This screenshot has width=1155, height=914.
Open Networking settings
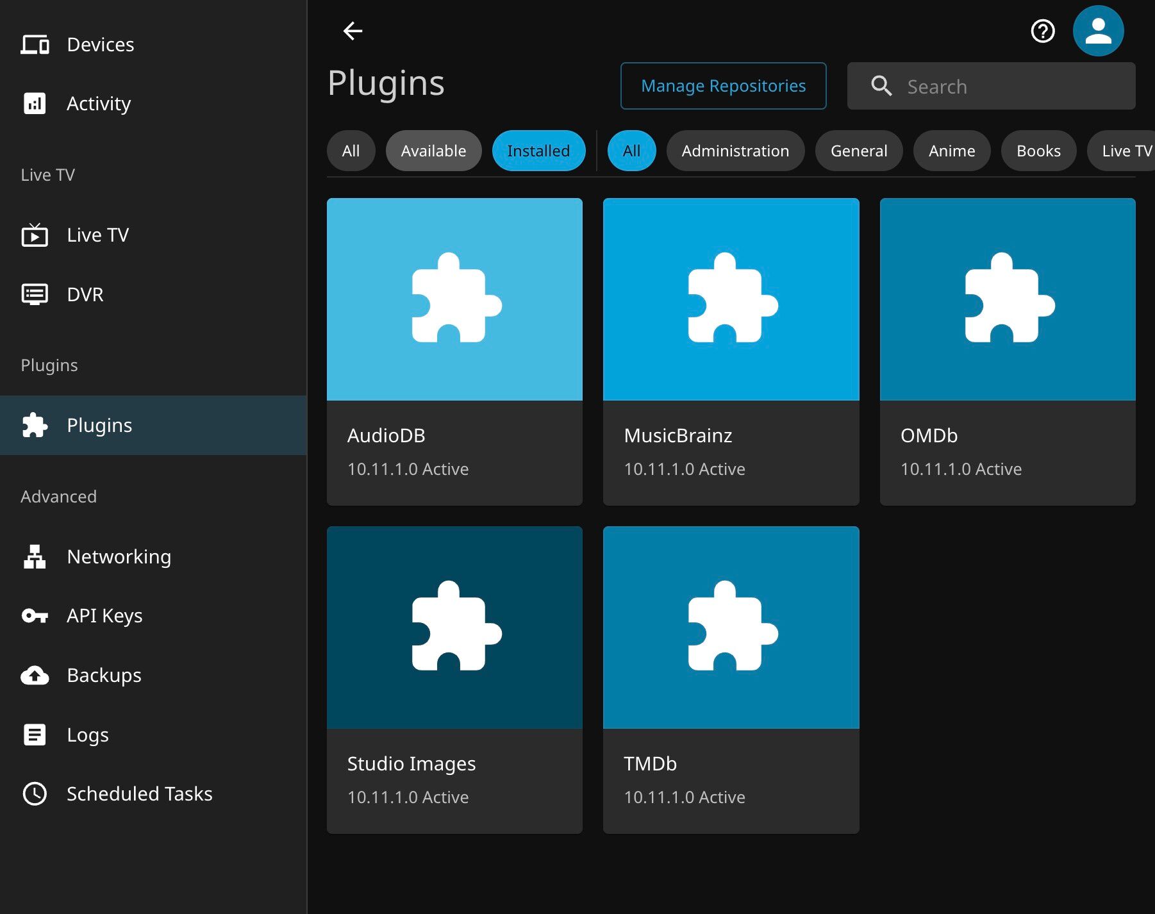pos(153,556)
